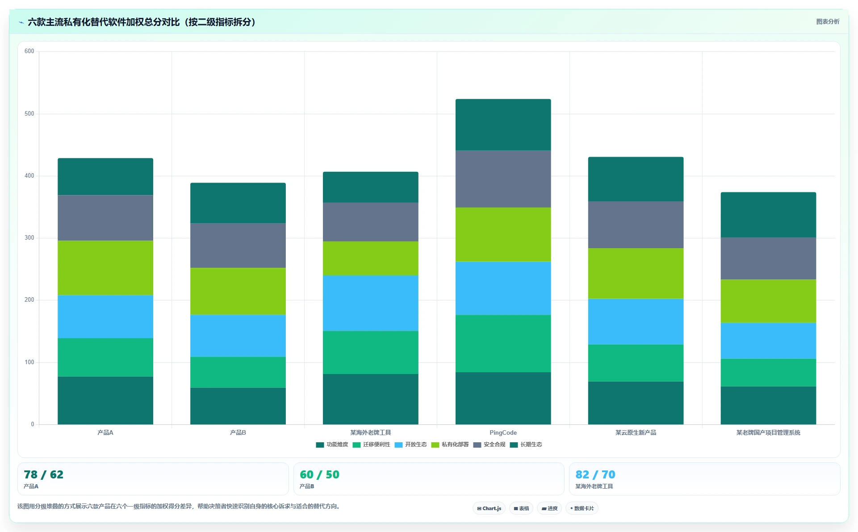Click the topmost 长期生态 segment of PingCode bar
Viewport: 858px width, 532px height.
pyautogui.click(x=503, y=125)
